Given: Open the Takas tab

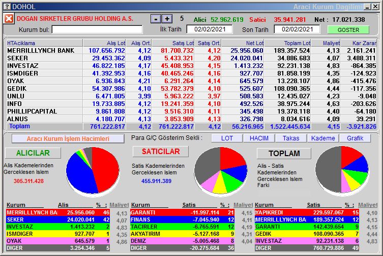Looking at the screenshot, I should (291, 138).
